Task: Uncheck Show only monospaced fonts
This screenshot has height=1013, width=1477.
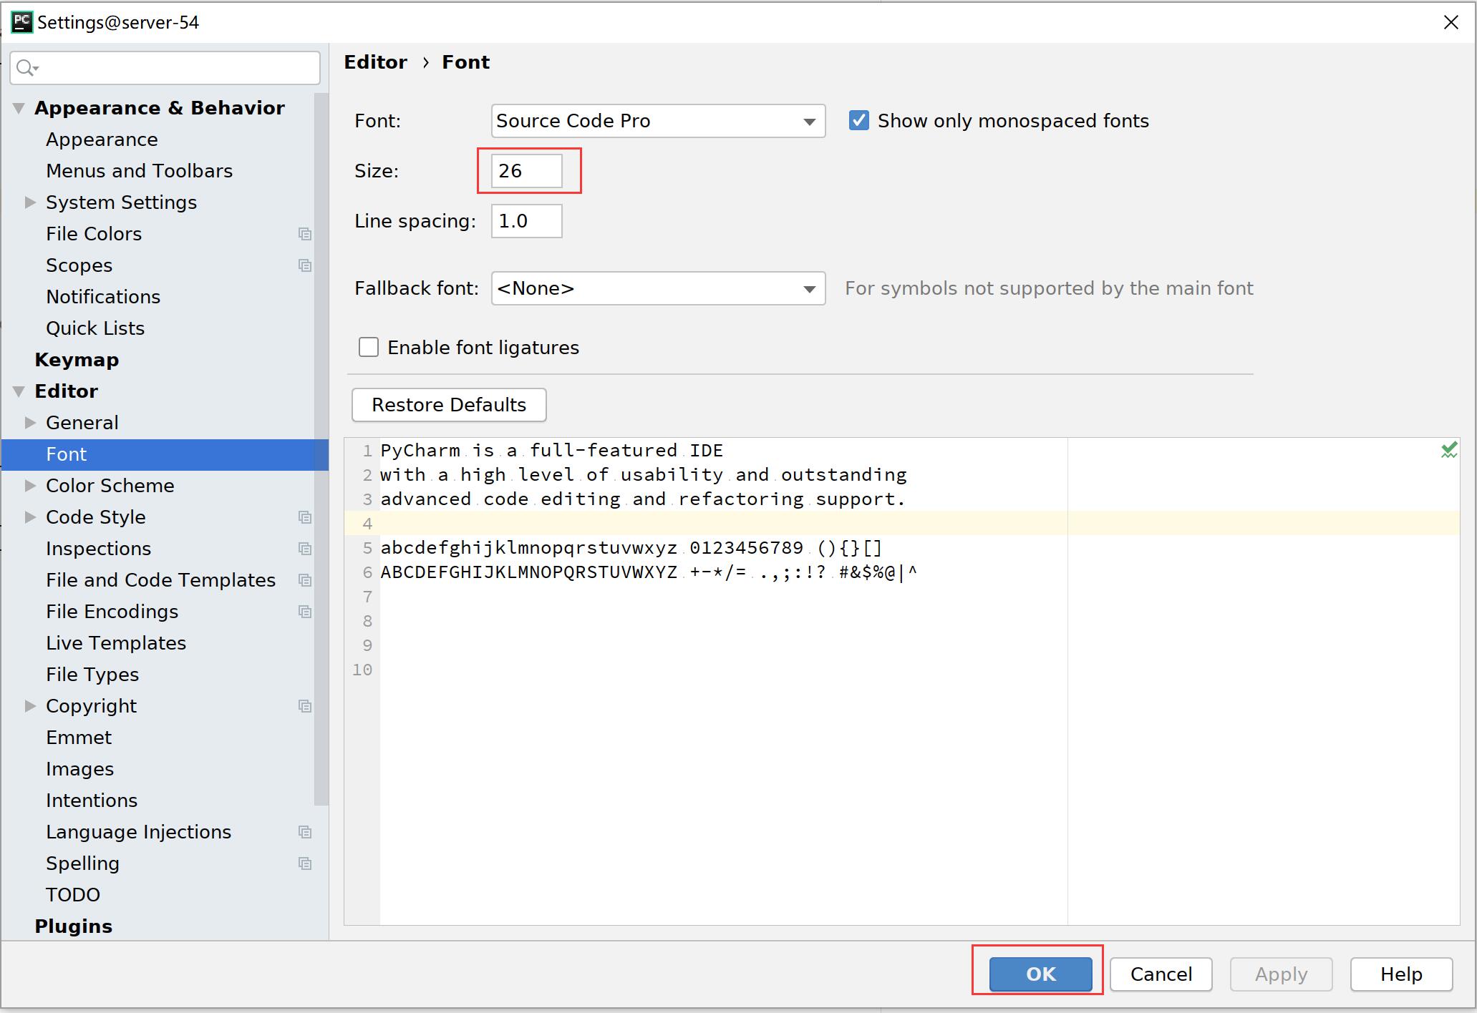Action: point(859,120)
